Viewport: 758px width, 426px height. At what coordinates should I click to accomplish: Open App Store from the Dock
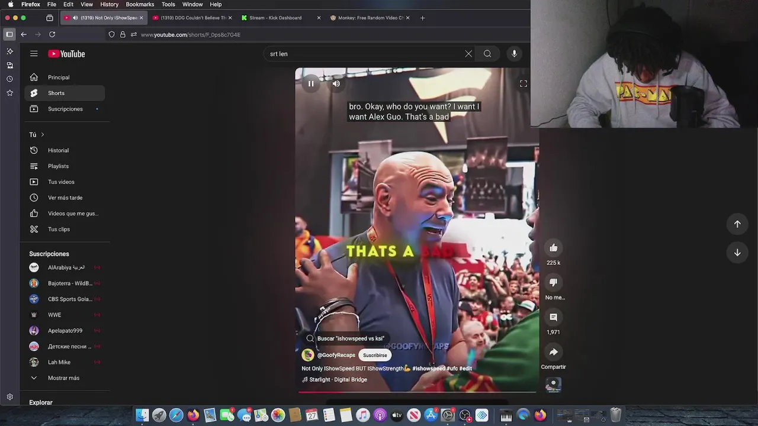(431, 415)
